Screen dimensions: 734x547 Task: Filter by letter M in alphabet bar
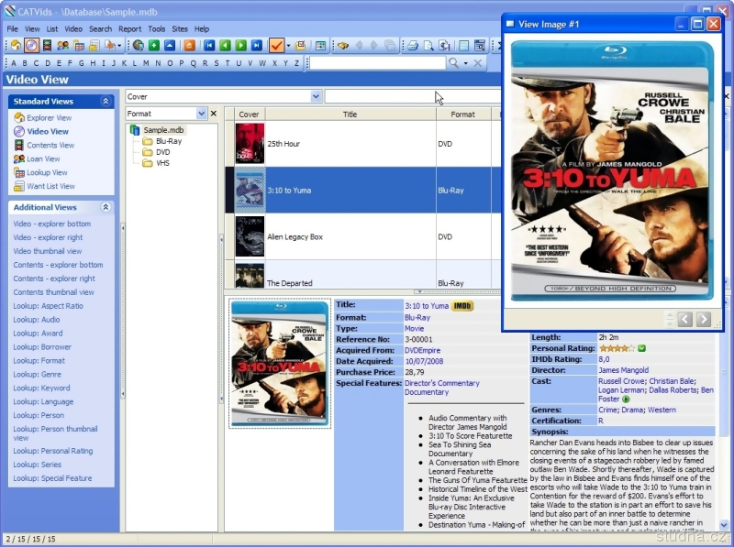point(147,63)
